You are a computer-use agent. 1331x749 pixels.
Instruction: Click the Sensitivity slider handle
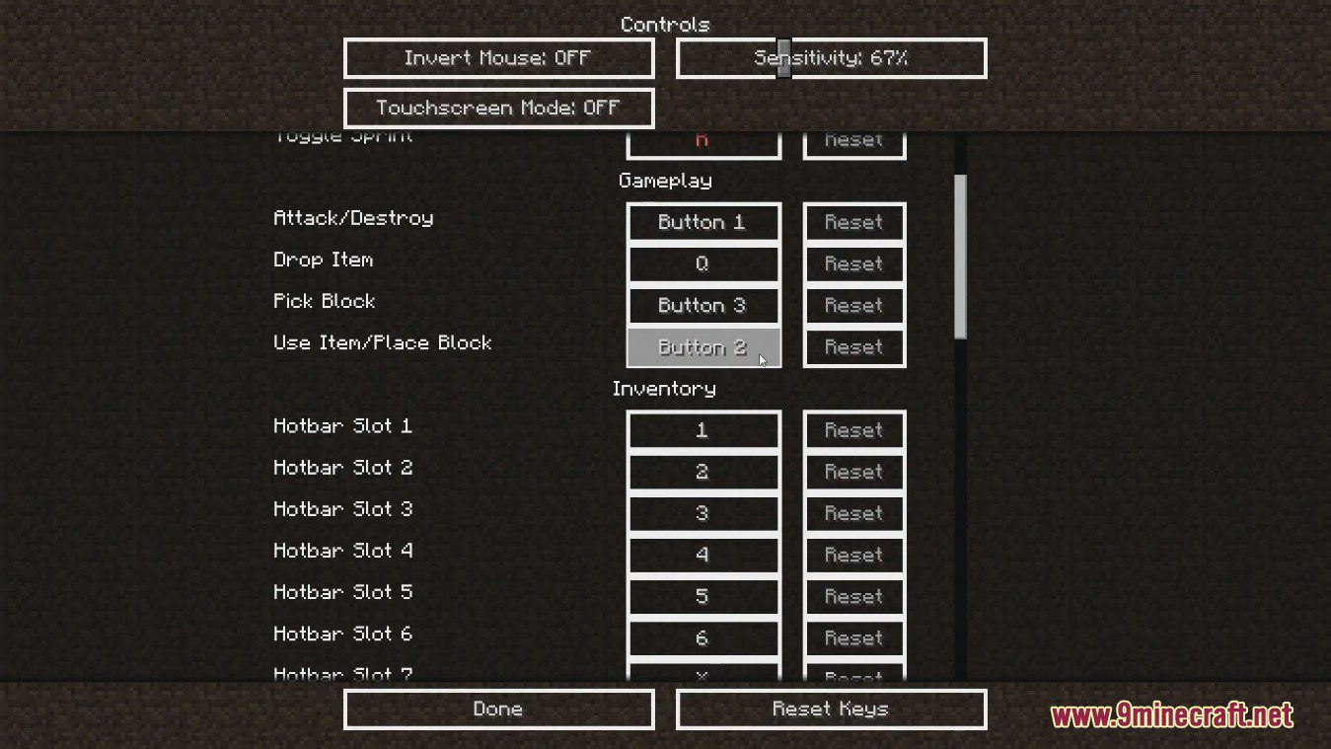pos(783,58)
